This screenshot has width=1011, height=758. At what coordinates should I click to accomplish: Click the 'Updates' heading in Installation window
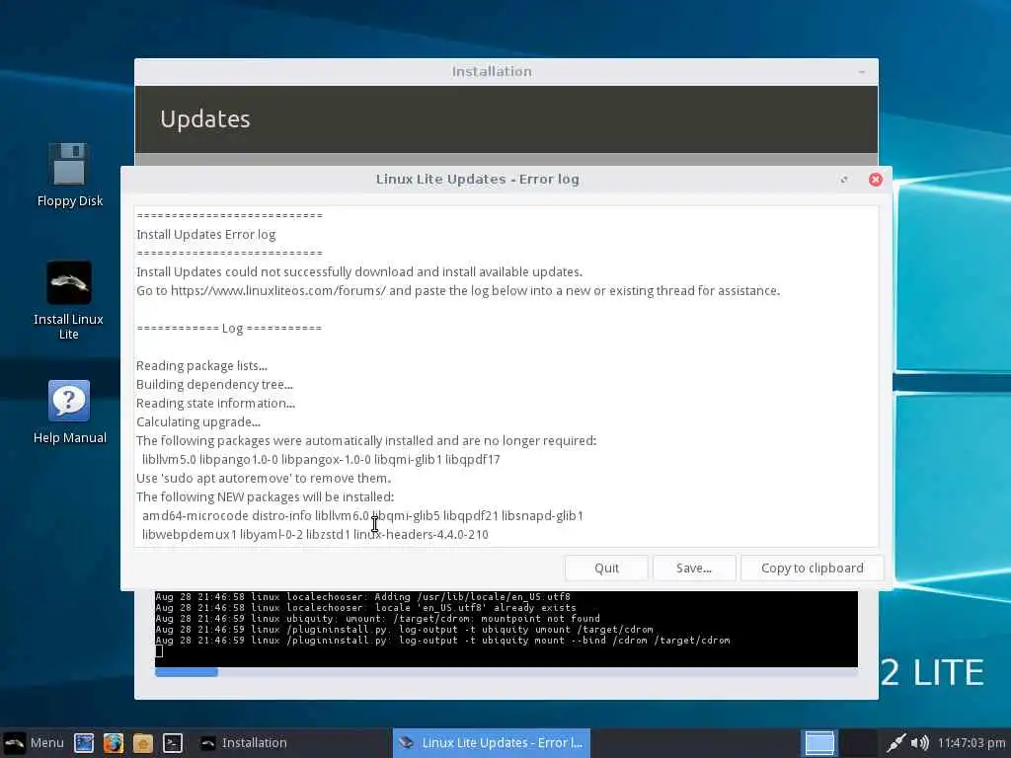[205, 119]
